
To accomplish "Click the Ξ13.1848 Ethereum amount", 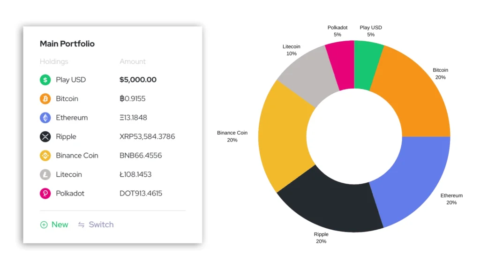I will coord(134,118).
